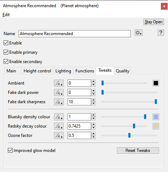Switch to the Functions tab
This screenshot has width=168, height=172.
85,71
